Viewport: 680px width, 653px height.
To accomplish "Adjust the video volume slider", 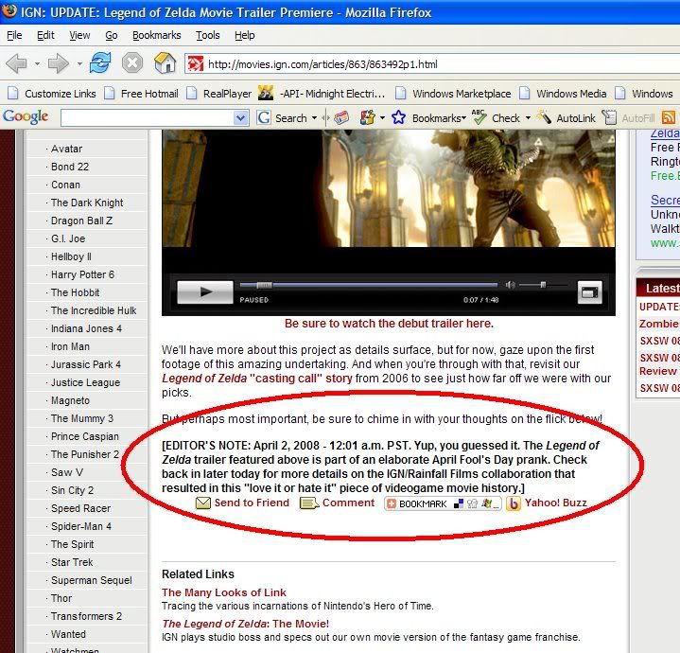I will click(x=544, y=285).
